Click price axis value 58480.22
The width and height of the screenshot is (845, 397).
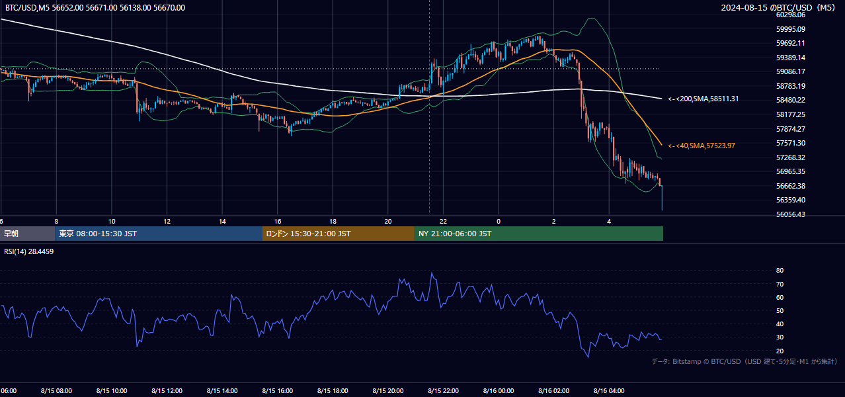coord(791,100)
